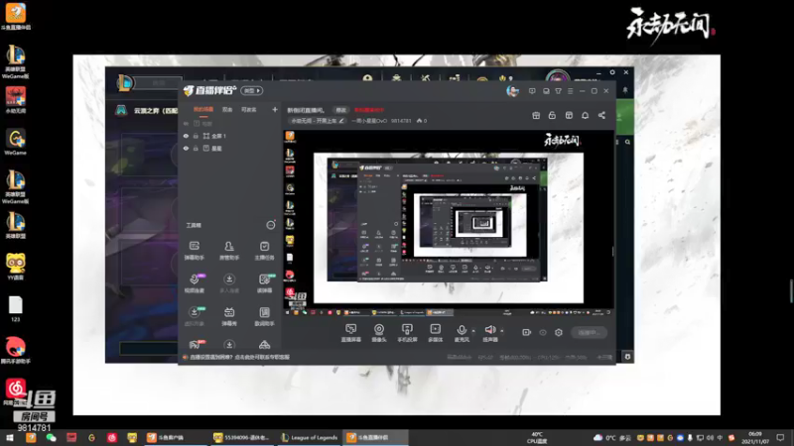Open the multi-person mic-link tool

229,283
